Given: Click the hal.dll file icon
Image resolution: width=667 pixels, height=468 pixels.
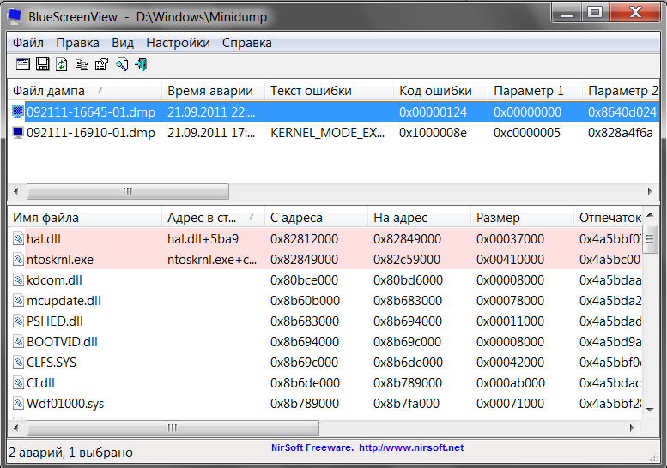Looking at the screenshot, I should pyautogui.click(x=18, y=239).
